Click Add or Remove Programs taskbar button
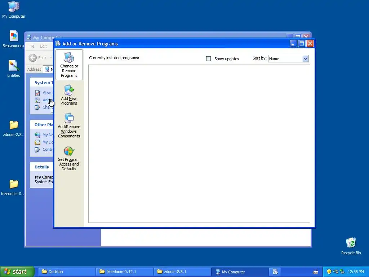Screen dimensions: 369x277 [x=275, y=272]
